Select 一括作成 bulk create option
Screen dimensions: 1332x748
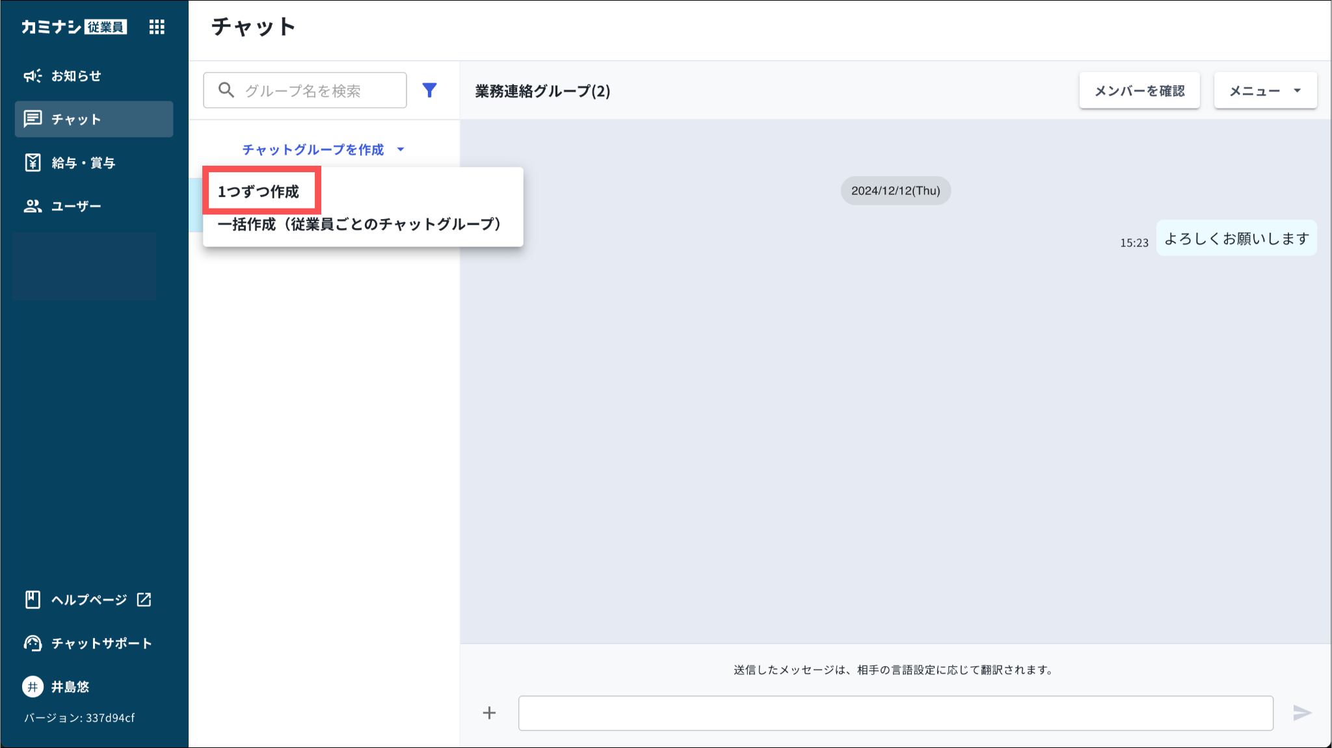pyautogui.click(x=360, y=224)
